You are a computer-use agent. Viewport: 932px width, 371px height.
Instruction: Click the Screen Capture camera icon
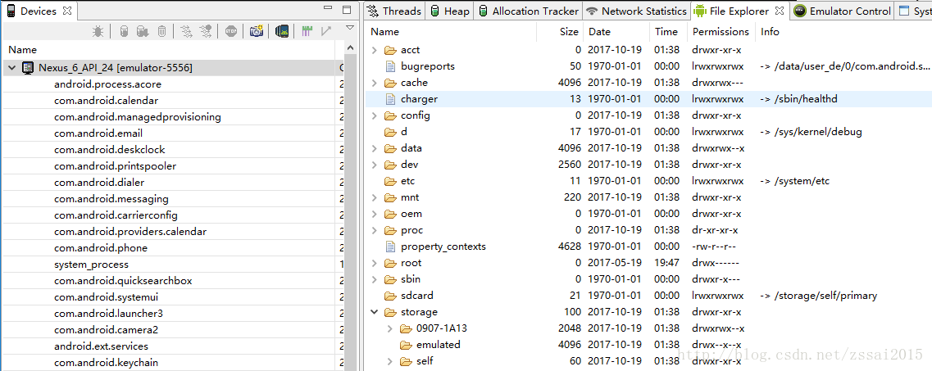pyautogui.click(x=257, y=31)
